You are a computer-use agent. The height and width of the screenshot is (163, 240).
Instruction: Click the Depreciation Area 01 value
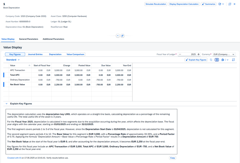point(33,27)
